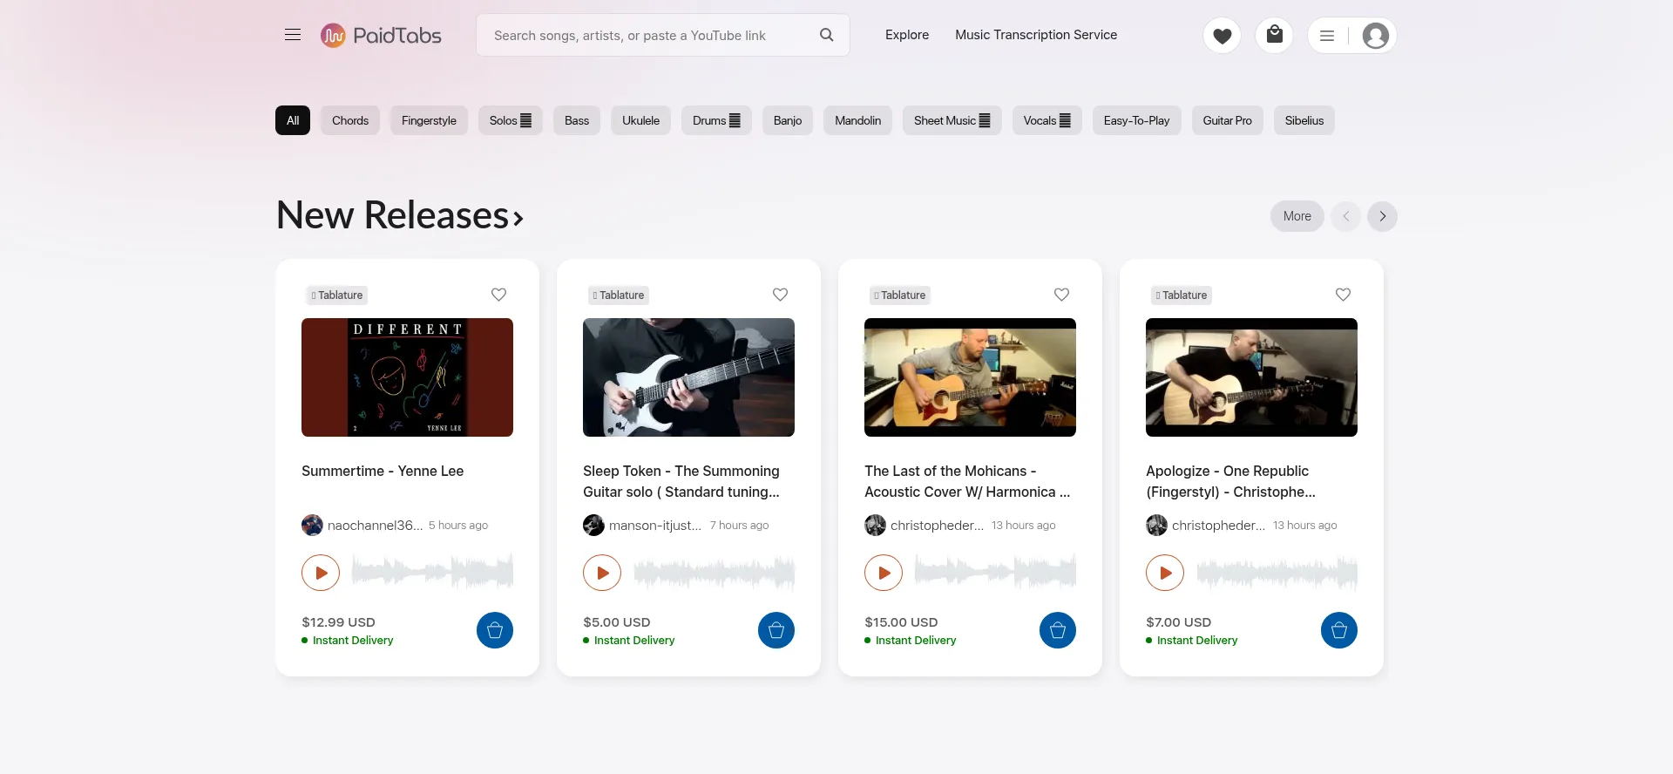Play The Last of the Mohicans preview
This screenshot has height=774, width=1673.
[884, 573]
